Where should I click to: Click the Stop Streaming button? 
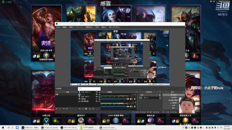tap(173, 95)
